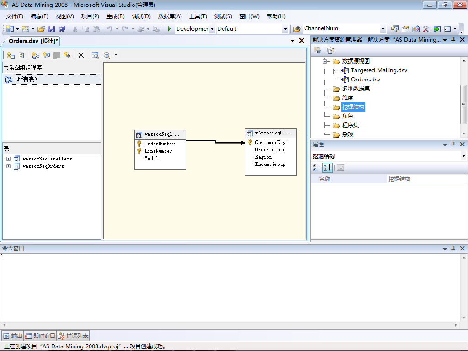Image resolution: width=468 pixels, height=351 pixels.
Task: Click the Command Window toolbar icon
Action: 447,29
